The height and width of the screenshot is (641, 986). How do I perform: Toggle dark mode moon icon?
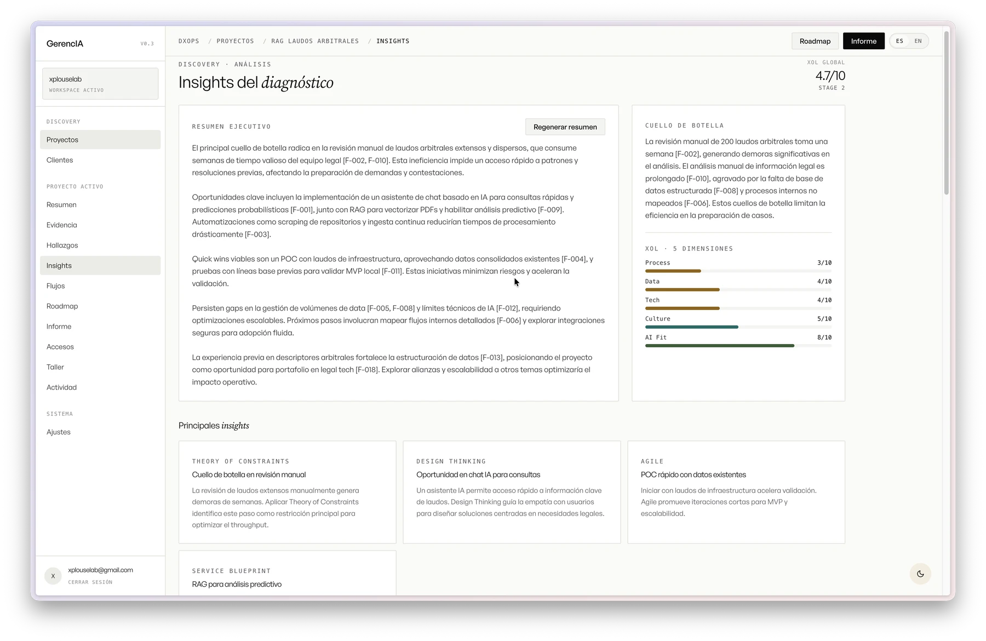tap(920, 574)
